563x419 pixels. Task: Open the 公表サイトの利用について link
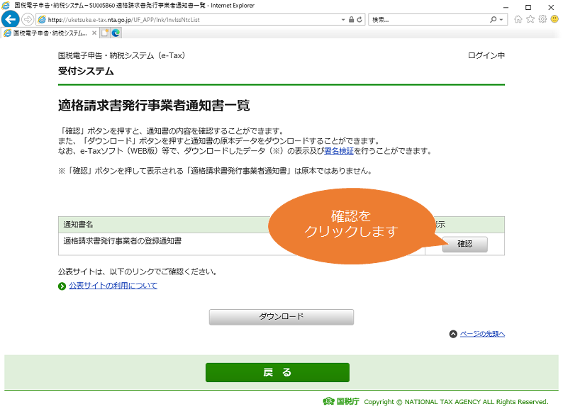(113, 286)
